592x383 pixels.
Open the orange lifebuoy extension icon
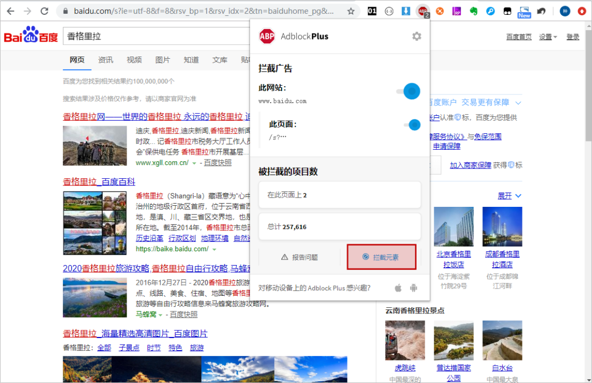[x=440, y=11]
